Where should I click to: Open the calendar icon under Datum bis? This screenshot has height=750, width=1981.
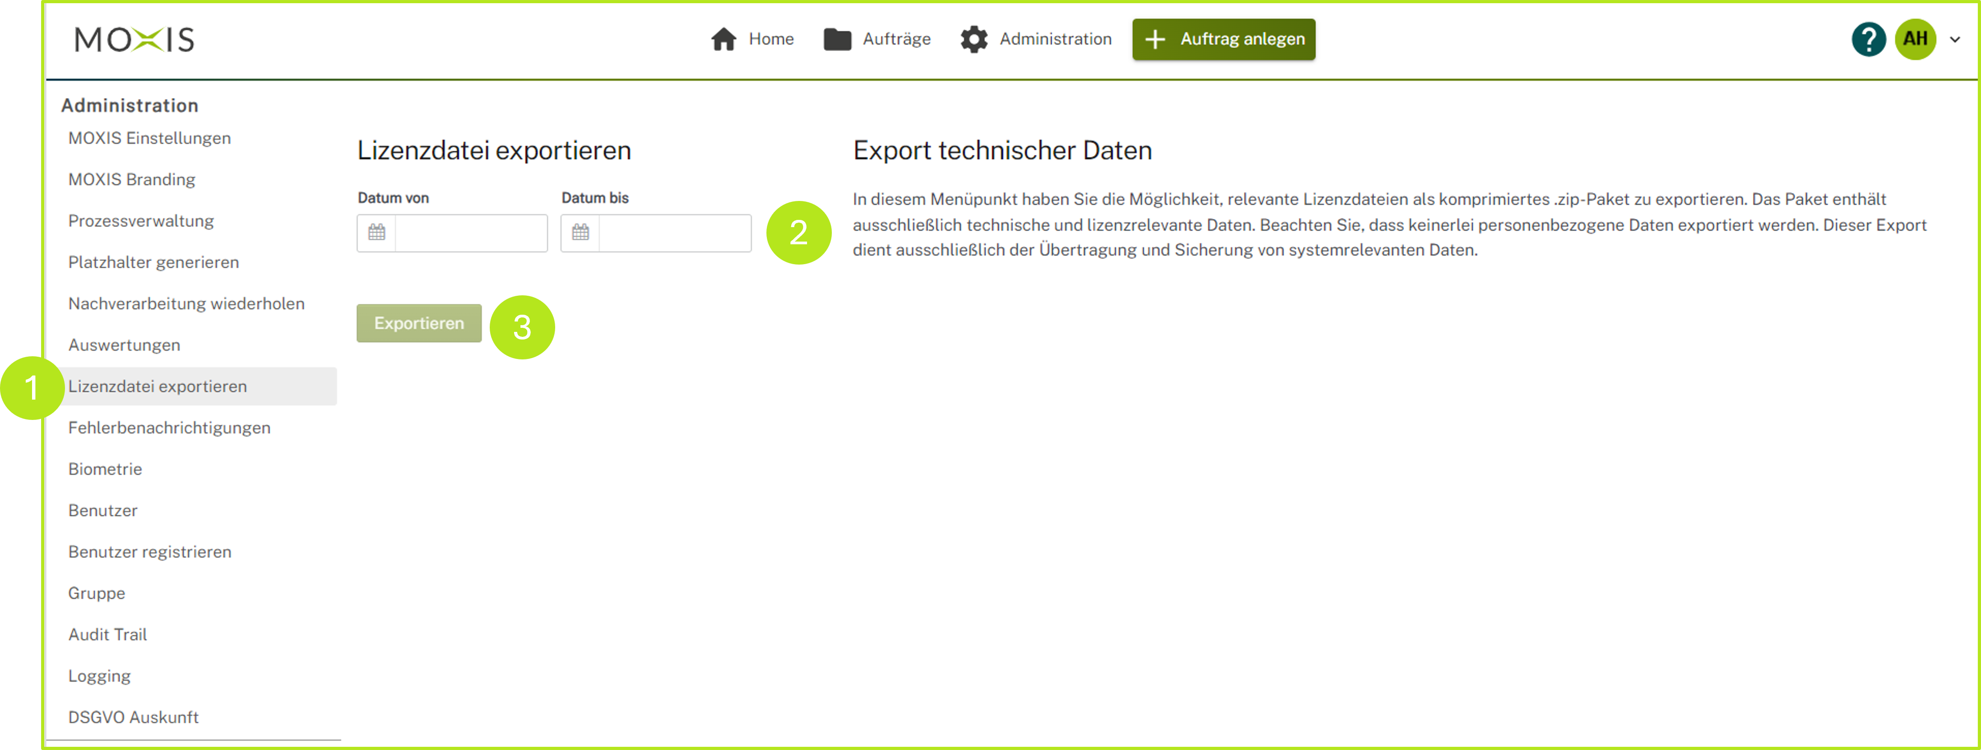pos(580,232)
